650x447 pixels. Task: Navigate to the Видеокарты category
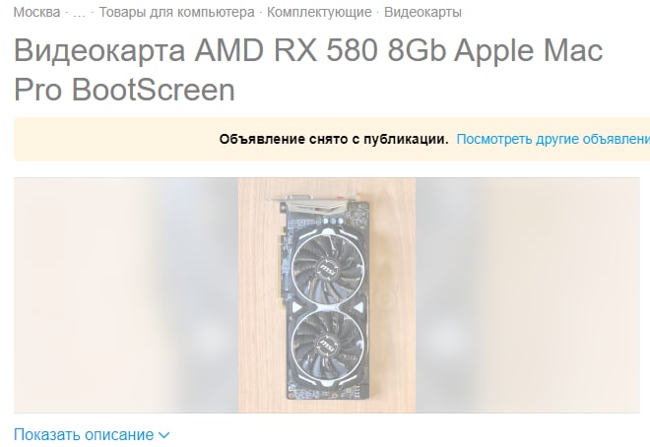pos(422,12)
